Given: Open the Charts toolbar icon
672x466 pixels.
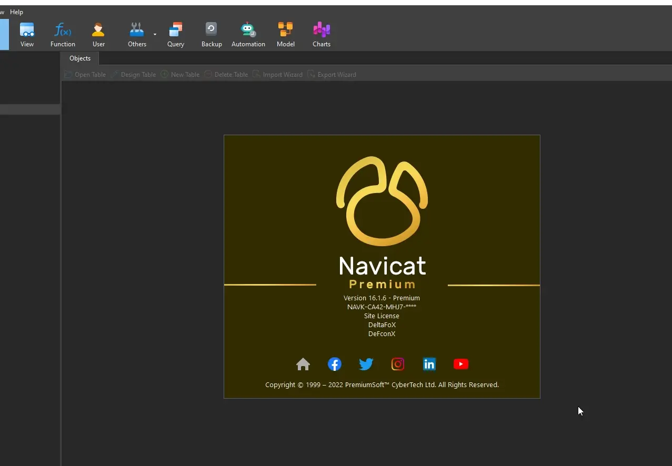Looking at the screenshot, I should [322, 35].
